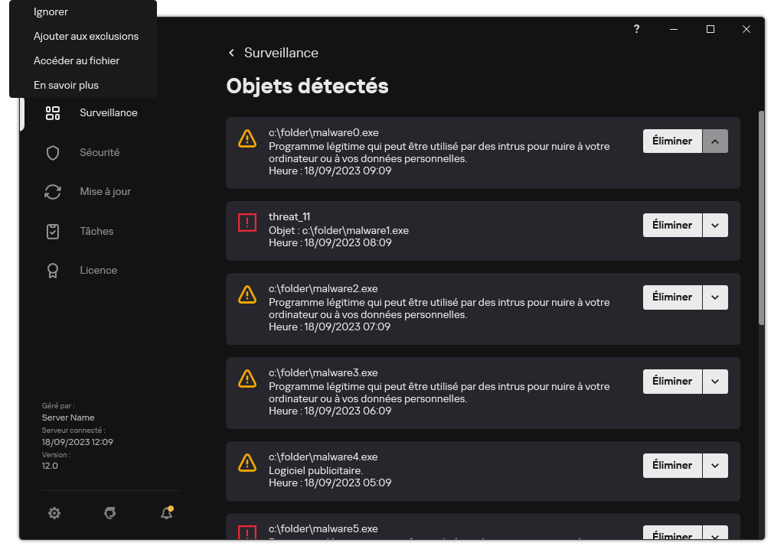Image resolution: width=771 pixels, height=546 pixels.
Task: Click the yellow warning icon beside malware0.exe
Action: pyautogui.click(x=247, y=138)
